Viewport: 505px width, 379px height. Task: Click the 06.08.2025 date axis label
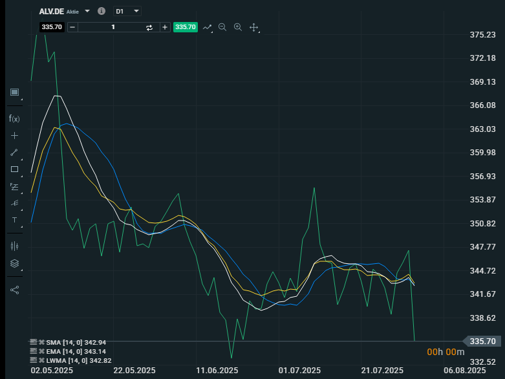pos(465,371)
